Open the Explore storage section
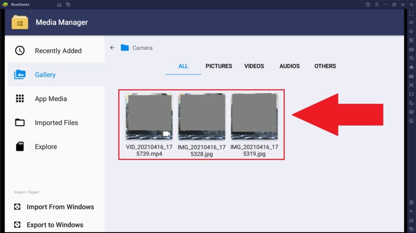This screenshot has height=233, width=416. pos(45,147)
